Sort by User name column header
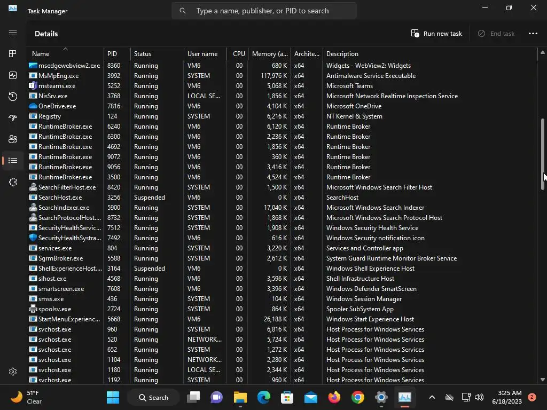This screenshot has height=410, width=547. (205, 54)
